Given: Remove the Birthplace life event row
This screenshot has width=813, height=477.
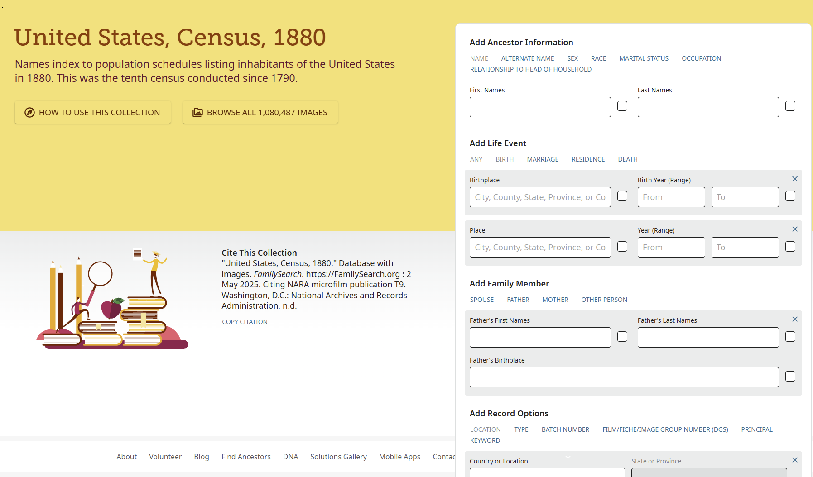Looking at the screenshot, I should point(794,179).
